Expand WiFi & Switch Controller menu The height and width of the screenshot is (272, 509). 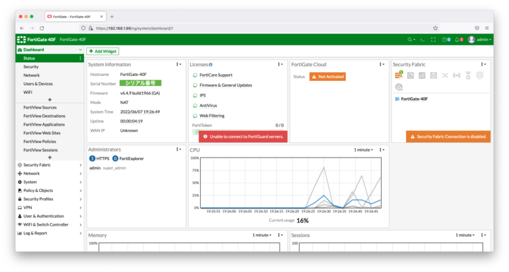[x=50, y=224]
